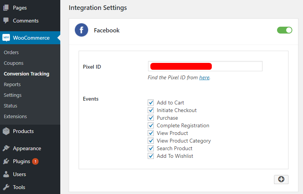Click the Comments speech bubble icon
The image size is (303, 194).
pos(6,21)
